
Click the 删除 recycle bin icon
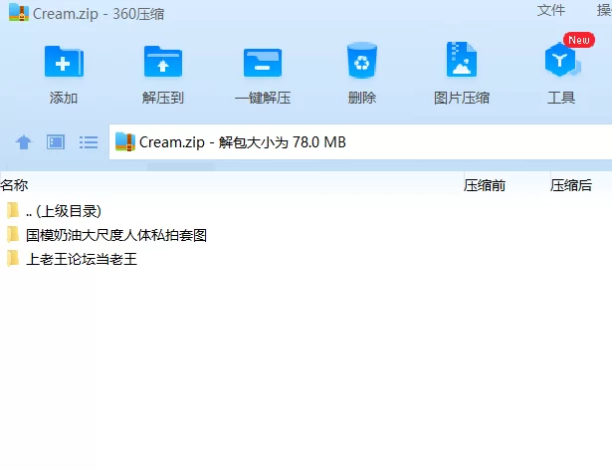(362, 60)
